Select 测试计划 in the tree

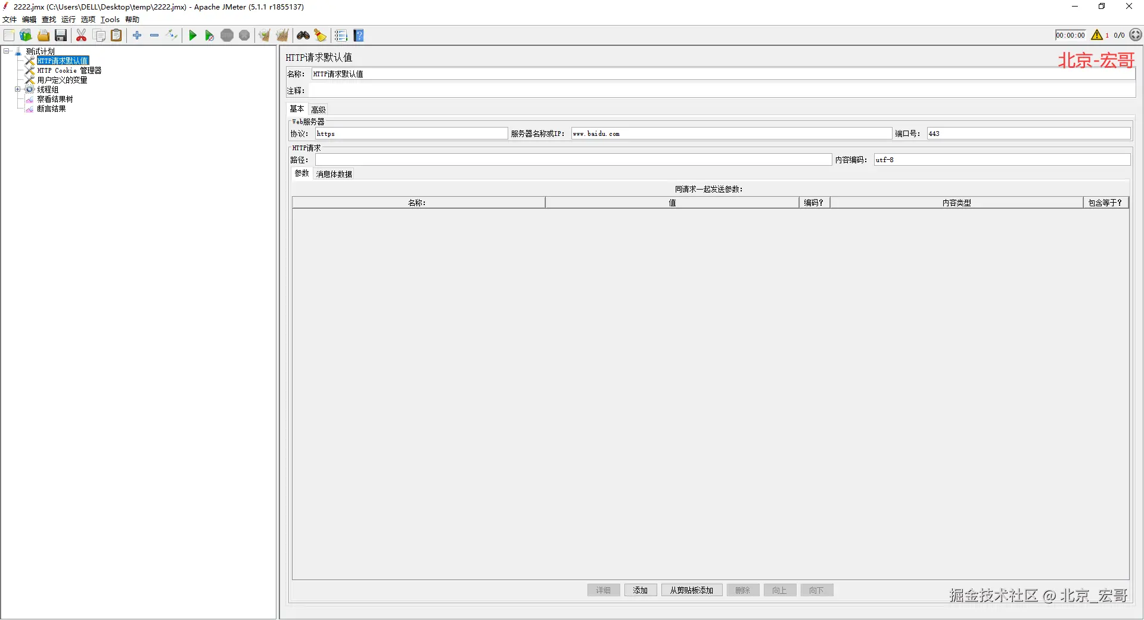coord(40,51)
